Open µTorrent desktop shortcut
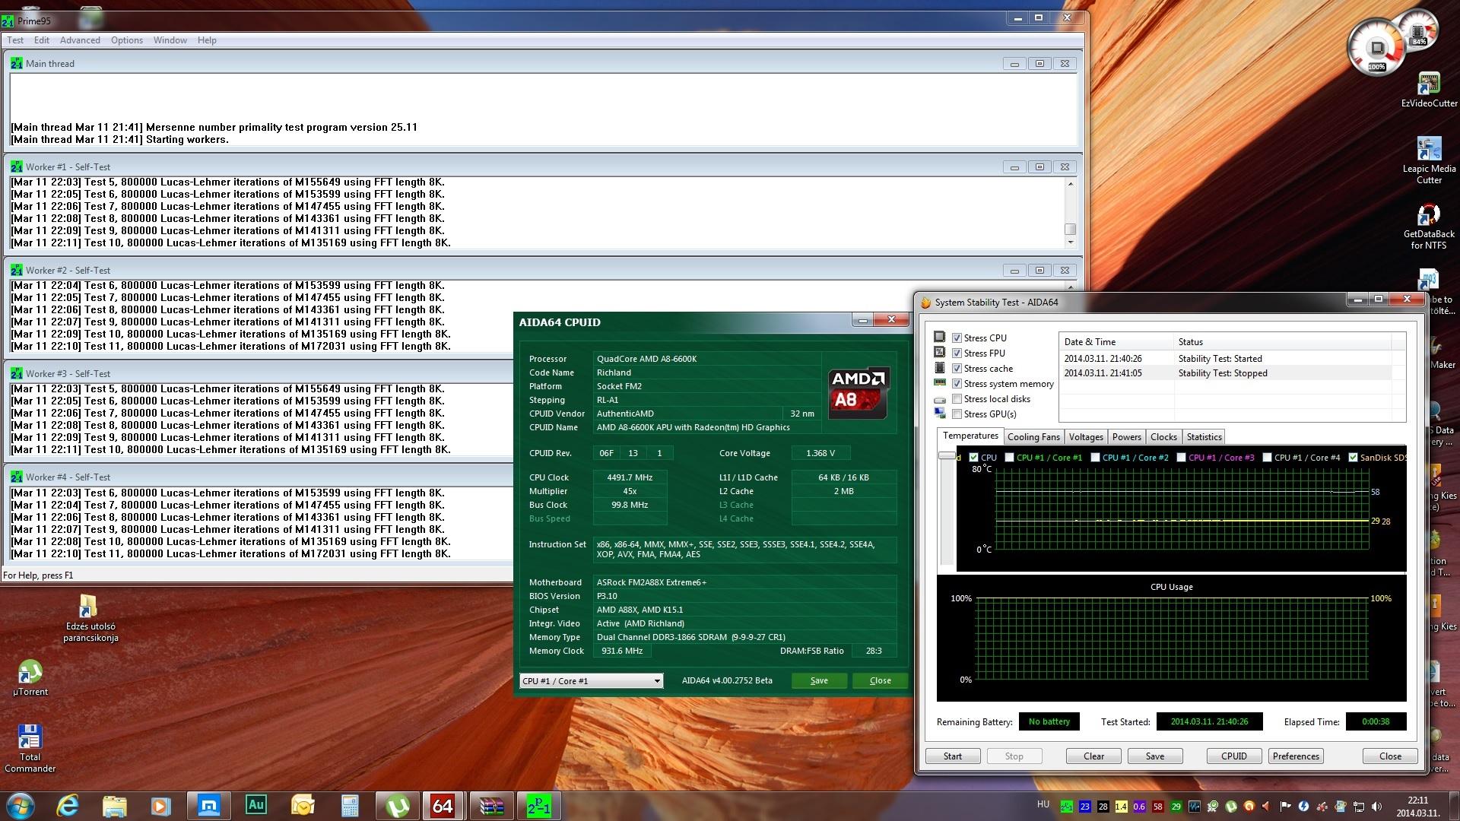Image resolution: width=1460 pixels, height=821 pixels. [30, 677]
